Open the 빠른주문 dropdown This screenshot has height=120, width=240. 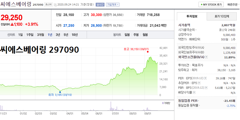click(233, 4)
